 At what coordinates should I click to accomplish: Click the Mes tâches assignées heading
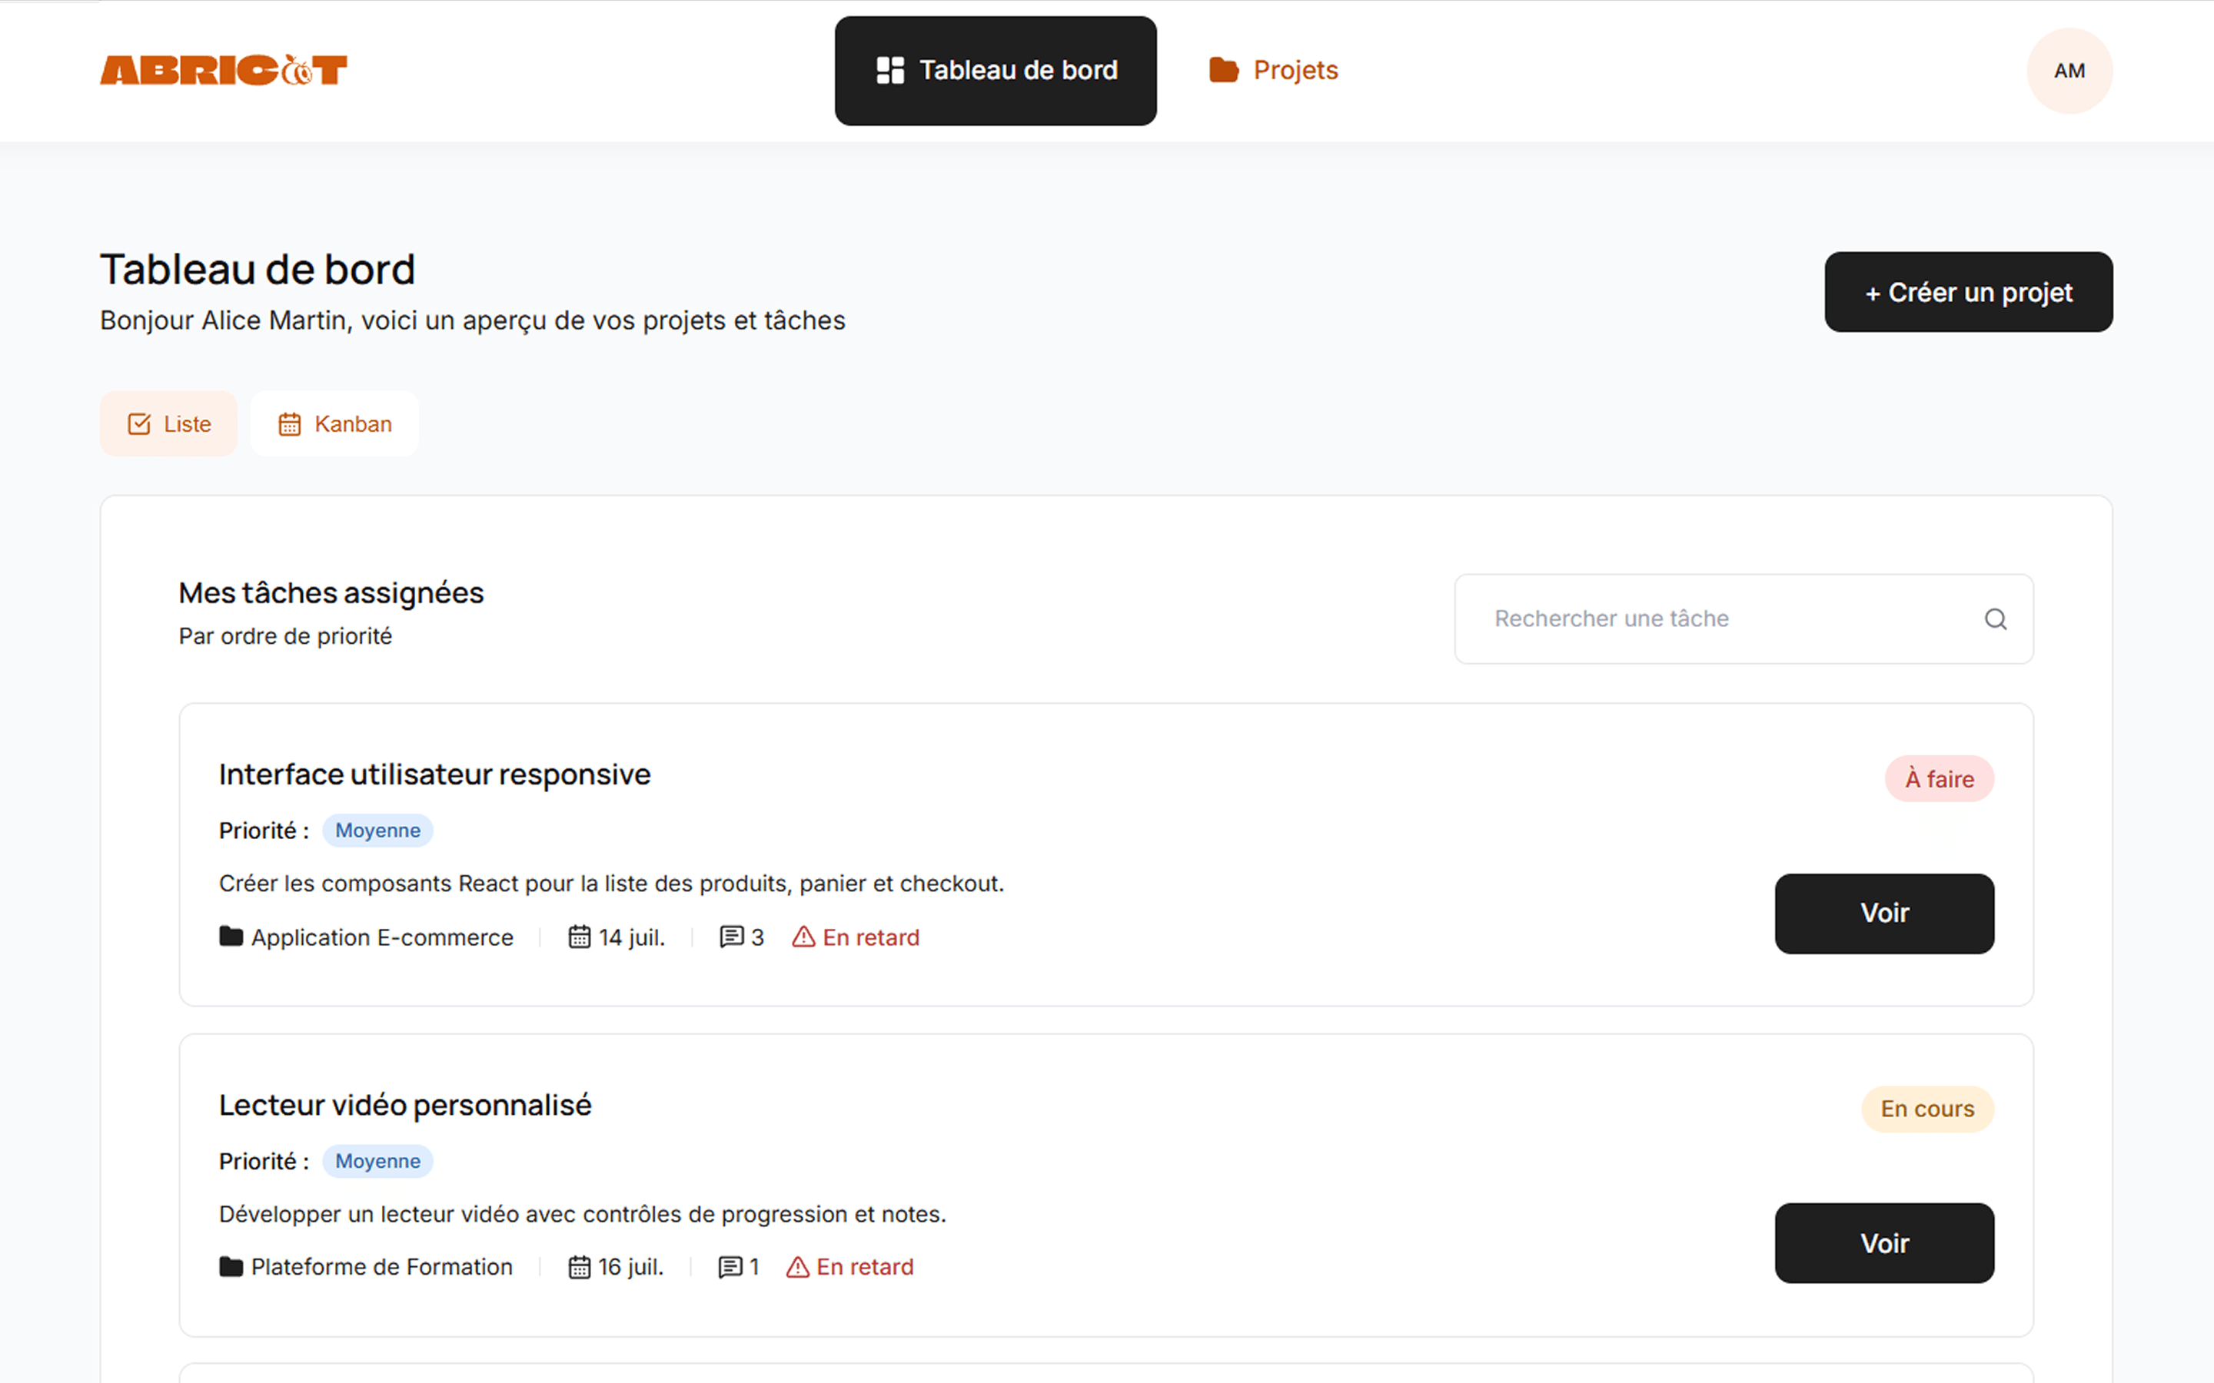point(331,594)
